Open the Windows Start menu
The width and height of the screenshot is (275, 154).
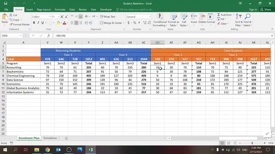click(x=5, y=150)
